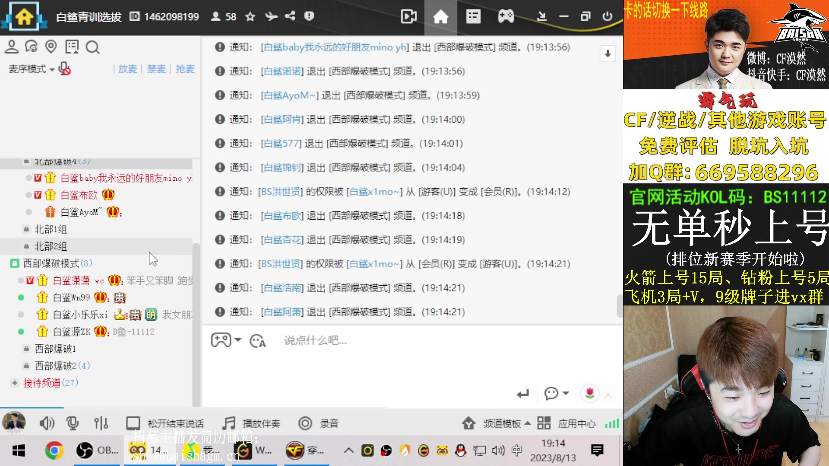Toggle the microphone icon in bottom bar
The height and width of the screenshot is (466, 829).
(x=73, y=423)
